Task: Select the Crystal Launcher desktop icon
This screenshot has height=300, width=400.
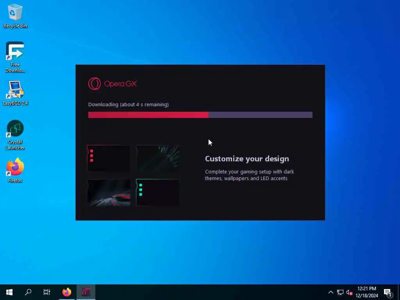Action: 15,135
